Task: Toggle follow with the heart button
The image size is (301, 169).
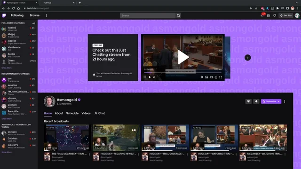Action: coord(248,101)
